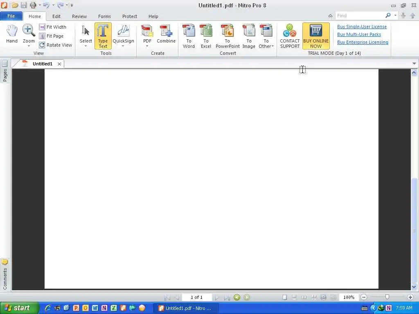
Task: Select the Hand tool
Action: click(x=12, y=34)
